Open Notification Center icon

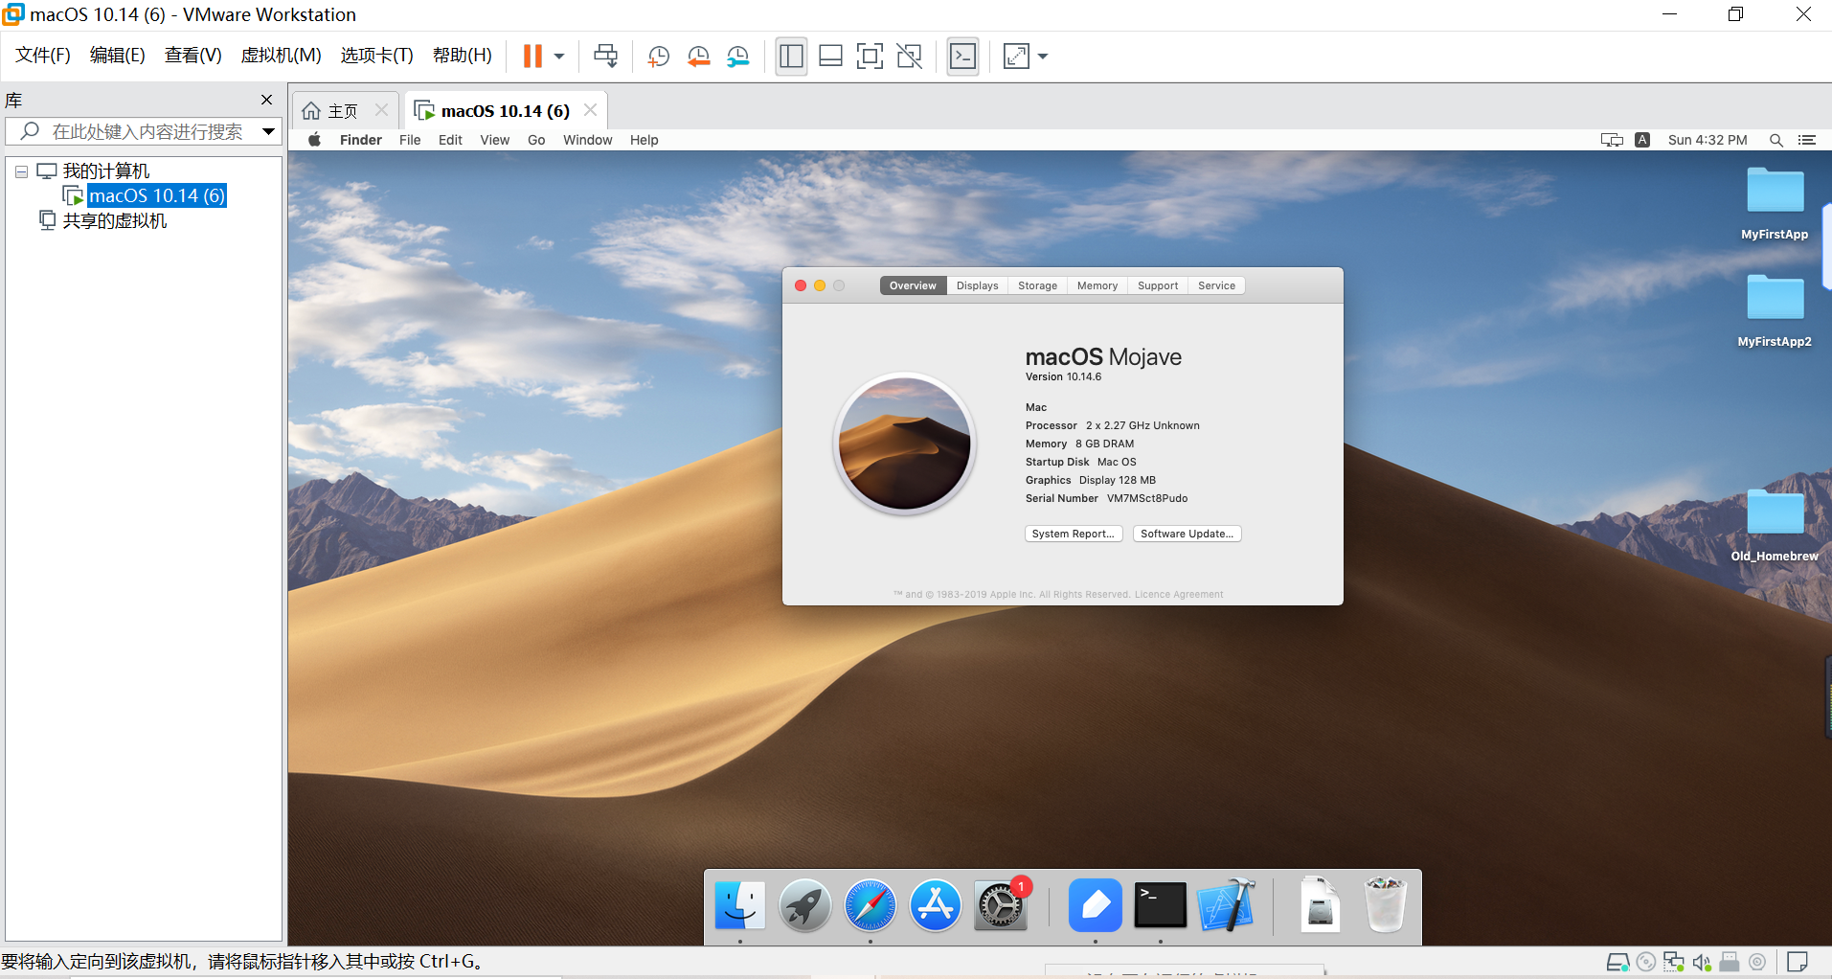point(1807,140)
